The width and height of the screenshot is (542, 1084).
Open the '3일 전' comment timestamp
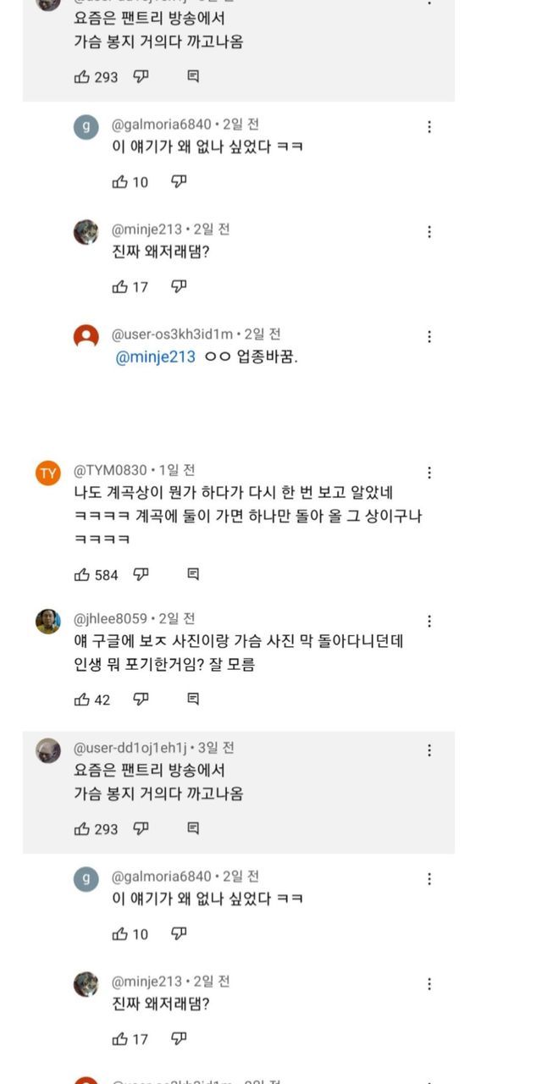(216, 748)
